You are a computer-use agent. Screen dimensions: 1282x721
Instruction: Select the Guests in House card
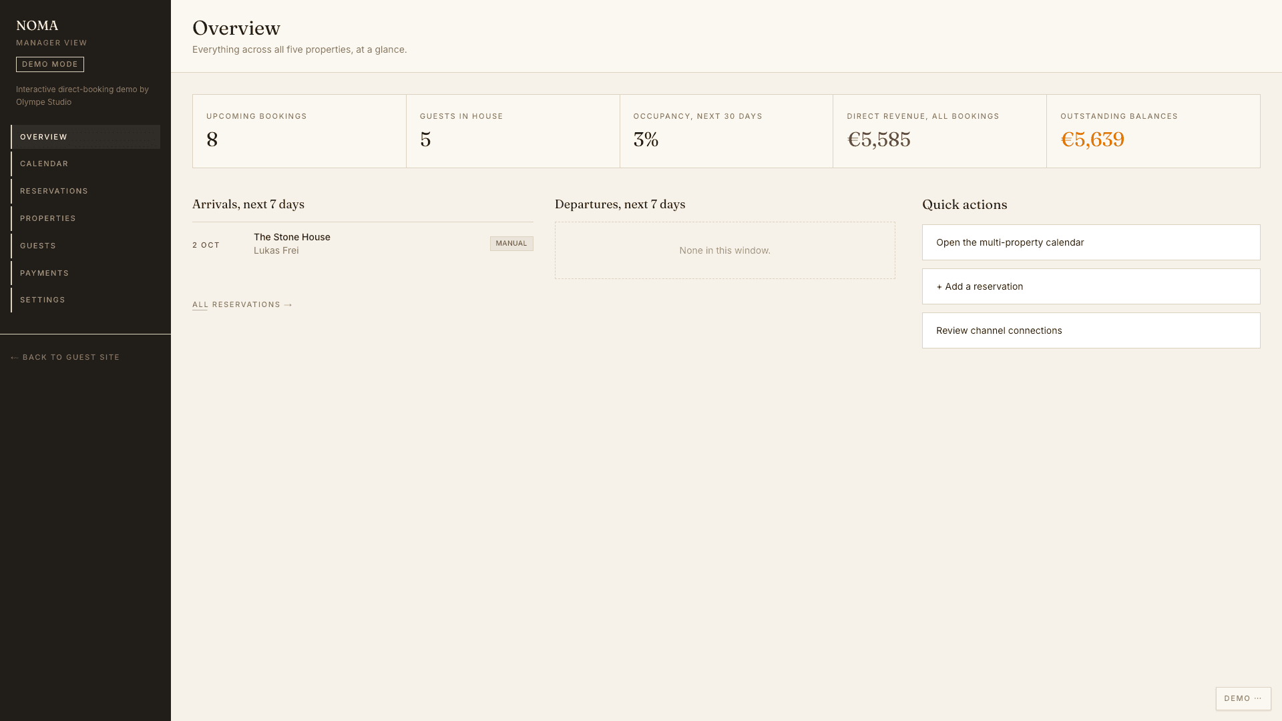513,131
